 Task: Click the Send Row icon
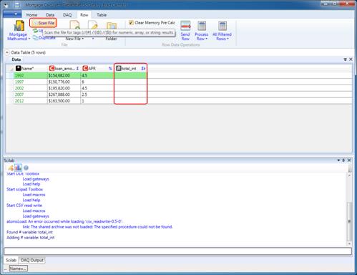(185, 26)
